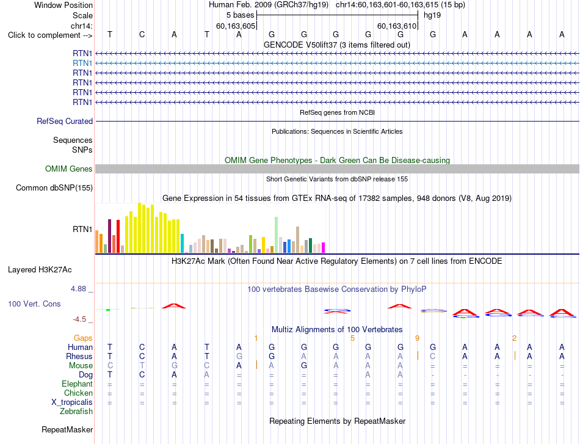Click the tall light green GTEx bar
Viewport: 580px width, 444px height.
point(277,235)
